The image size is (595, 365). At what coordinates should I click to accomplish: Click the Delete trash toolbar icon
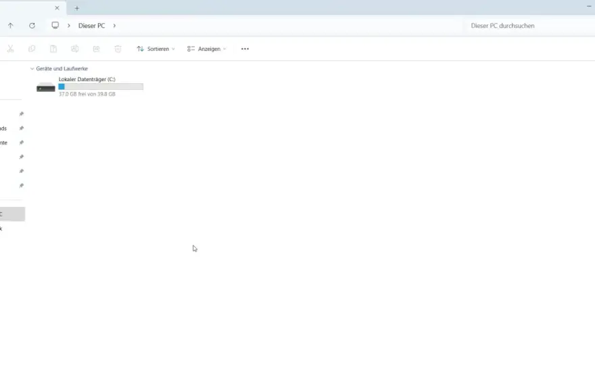click(x=118, y=49)
